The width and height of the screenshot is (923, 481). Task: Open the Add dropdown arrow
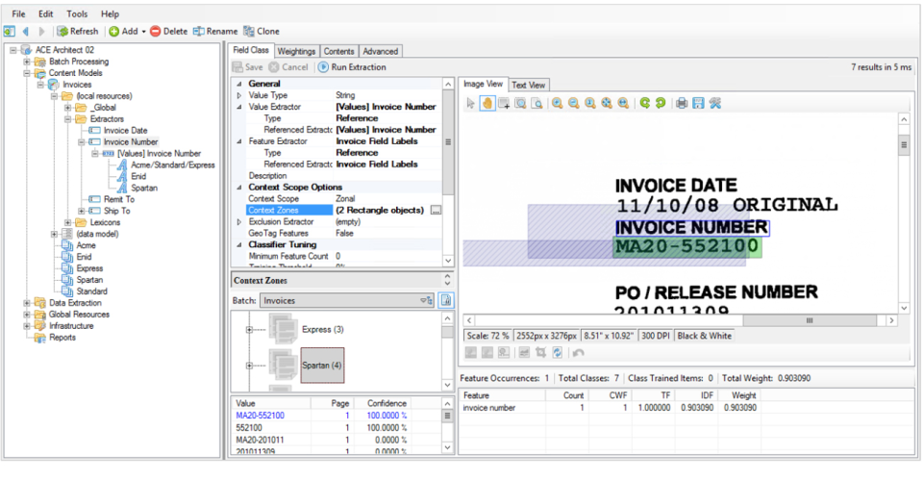[143, 31]
